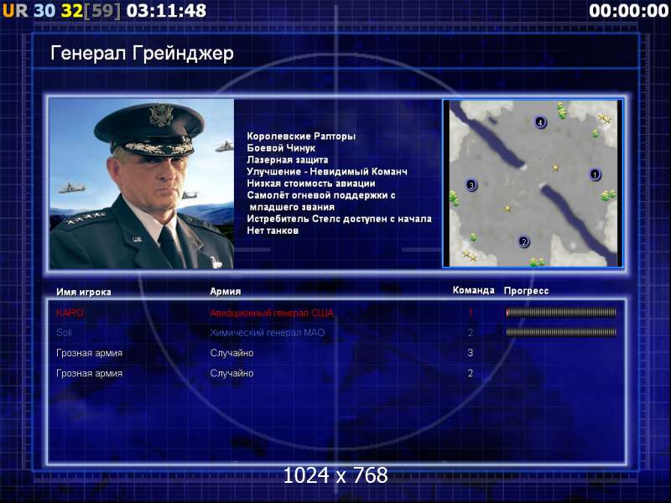The width and height of the screenshot is (671, 503).
Task: Click the 'Королевские Рапторы' ability line
Action: coord(301,137)
